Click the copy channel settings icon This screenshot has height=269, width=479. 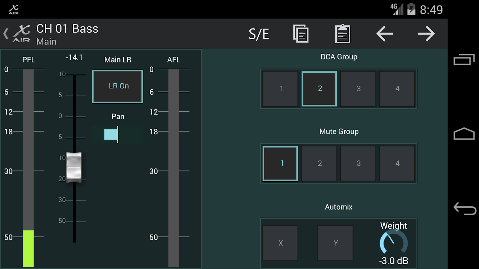(301, 34)
